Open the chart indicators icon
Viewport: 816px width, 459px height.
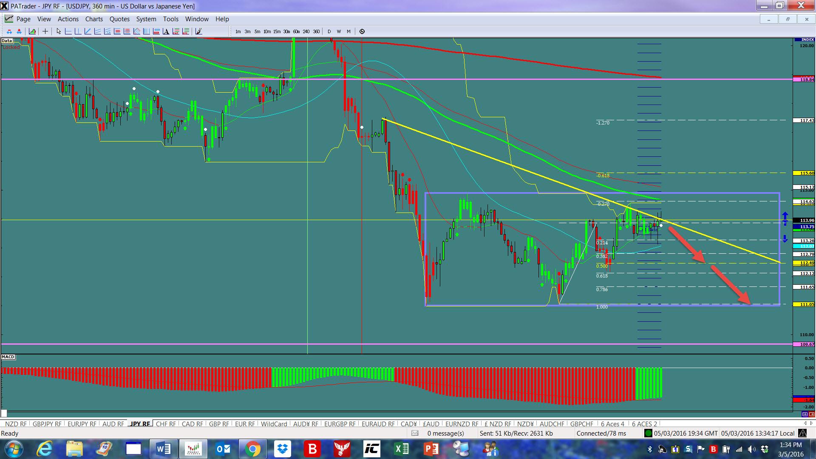(32, 31)
